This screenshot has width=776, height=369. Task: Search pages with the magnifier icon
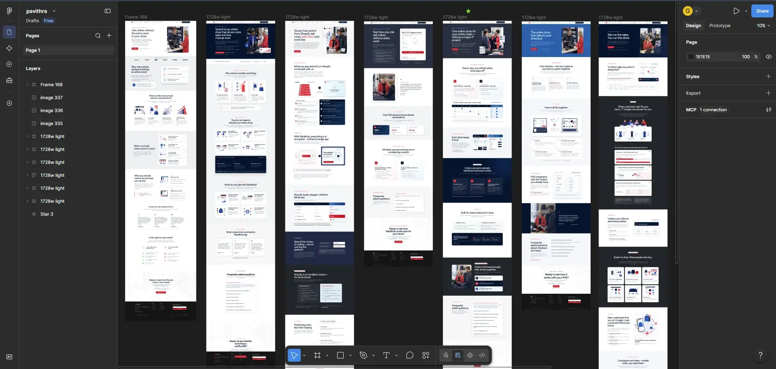[98, 36]
